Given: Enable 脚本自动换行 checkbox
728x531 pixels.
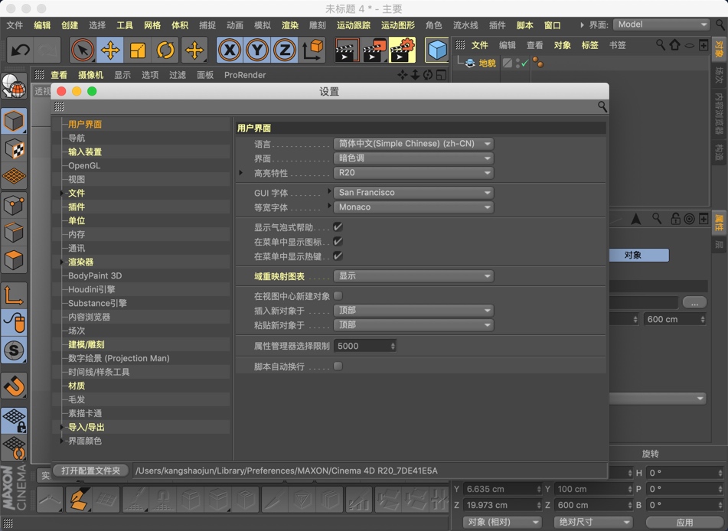Looking at the screenshot, I should click(338, 366).
